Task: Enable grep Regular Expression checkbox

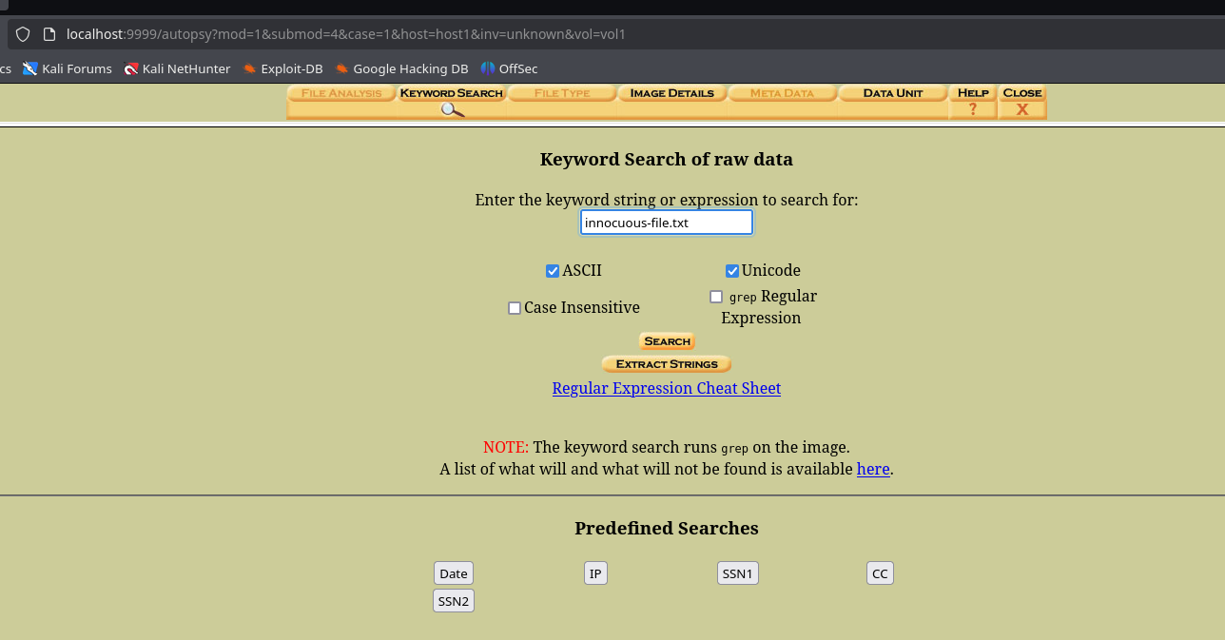Action: tap(716, 297)
